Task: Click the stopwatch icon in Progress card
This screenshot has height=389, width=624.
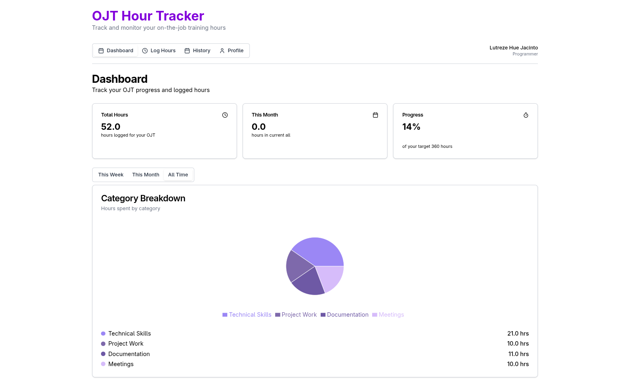Action: click(525, 115)
